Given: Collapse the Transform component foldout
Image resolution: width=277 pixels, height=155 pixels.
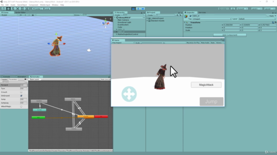Looking at the screenshot, I should (x=185, y=22).
